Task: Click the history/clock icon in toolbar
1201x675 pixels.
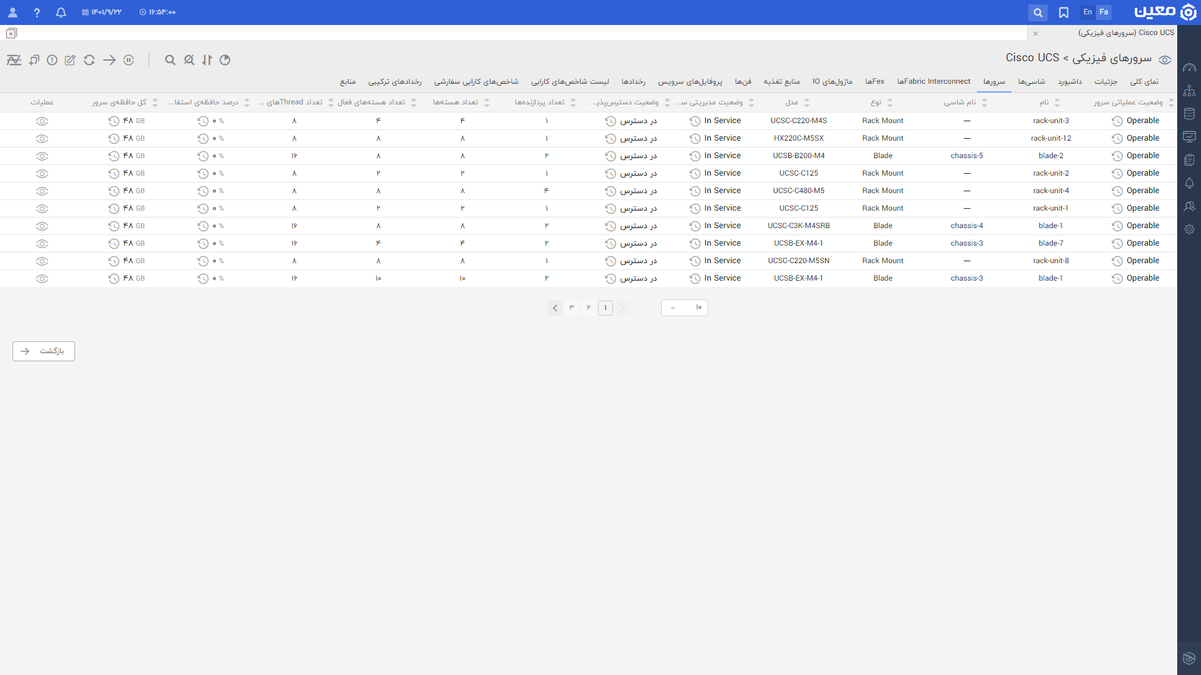Action: (x=225, y=59)
